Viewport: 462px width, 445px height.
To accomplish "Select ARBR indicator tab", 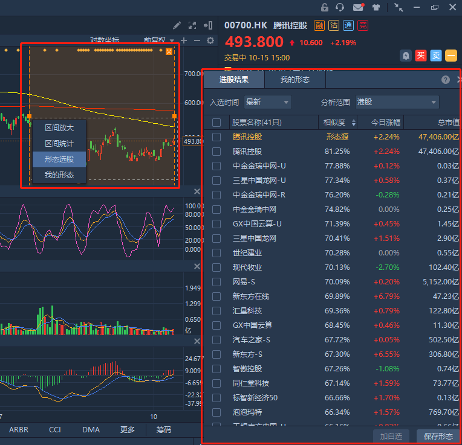I will click(19, 430).
